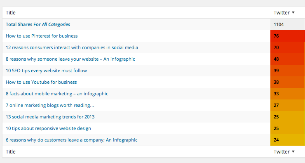Viewport: 305px width, 163px height.
Task: Select the Twitter count cell 33
Action: tap(288, 94)
